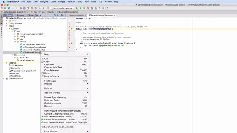
Task: Open the run configuration dropdown ServerNodeSpringStartup
Action: (x=63, y=8)
